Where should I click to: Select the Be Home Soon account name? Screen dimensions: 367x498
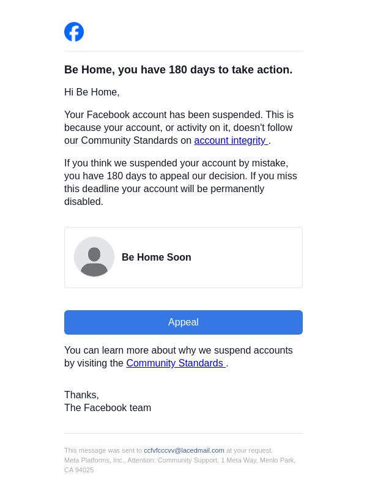pos(157,258)
